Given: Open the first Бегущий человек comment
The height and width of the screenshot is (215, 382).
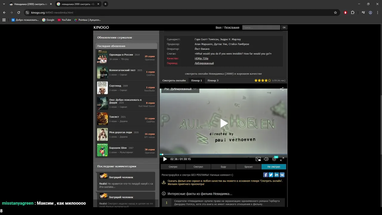Looking at the screenshot, I should [x=126, y=181].
